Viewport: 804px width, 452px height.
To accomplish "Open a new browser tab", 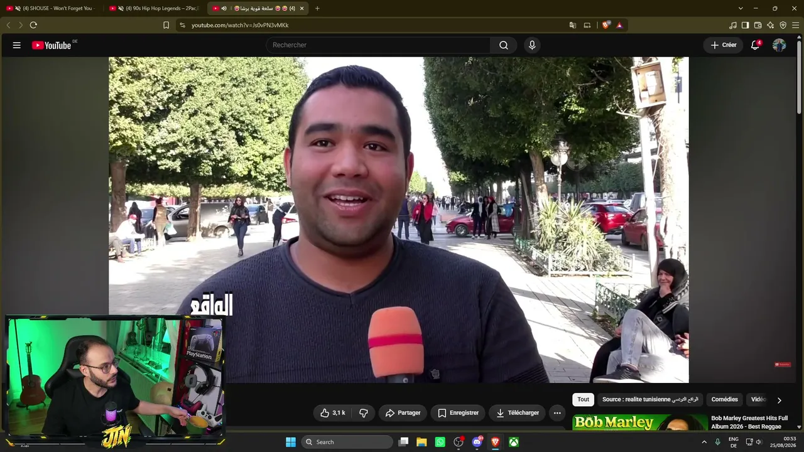I will click(x=317, y=8).
